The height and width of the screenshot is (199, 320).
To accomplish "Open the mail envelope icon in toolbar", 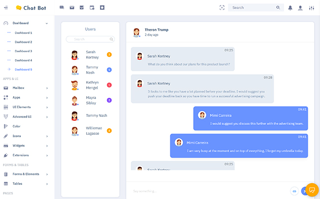I will (72, 7).
